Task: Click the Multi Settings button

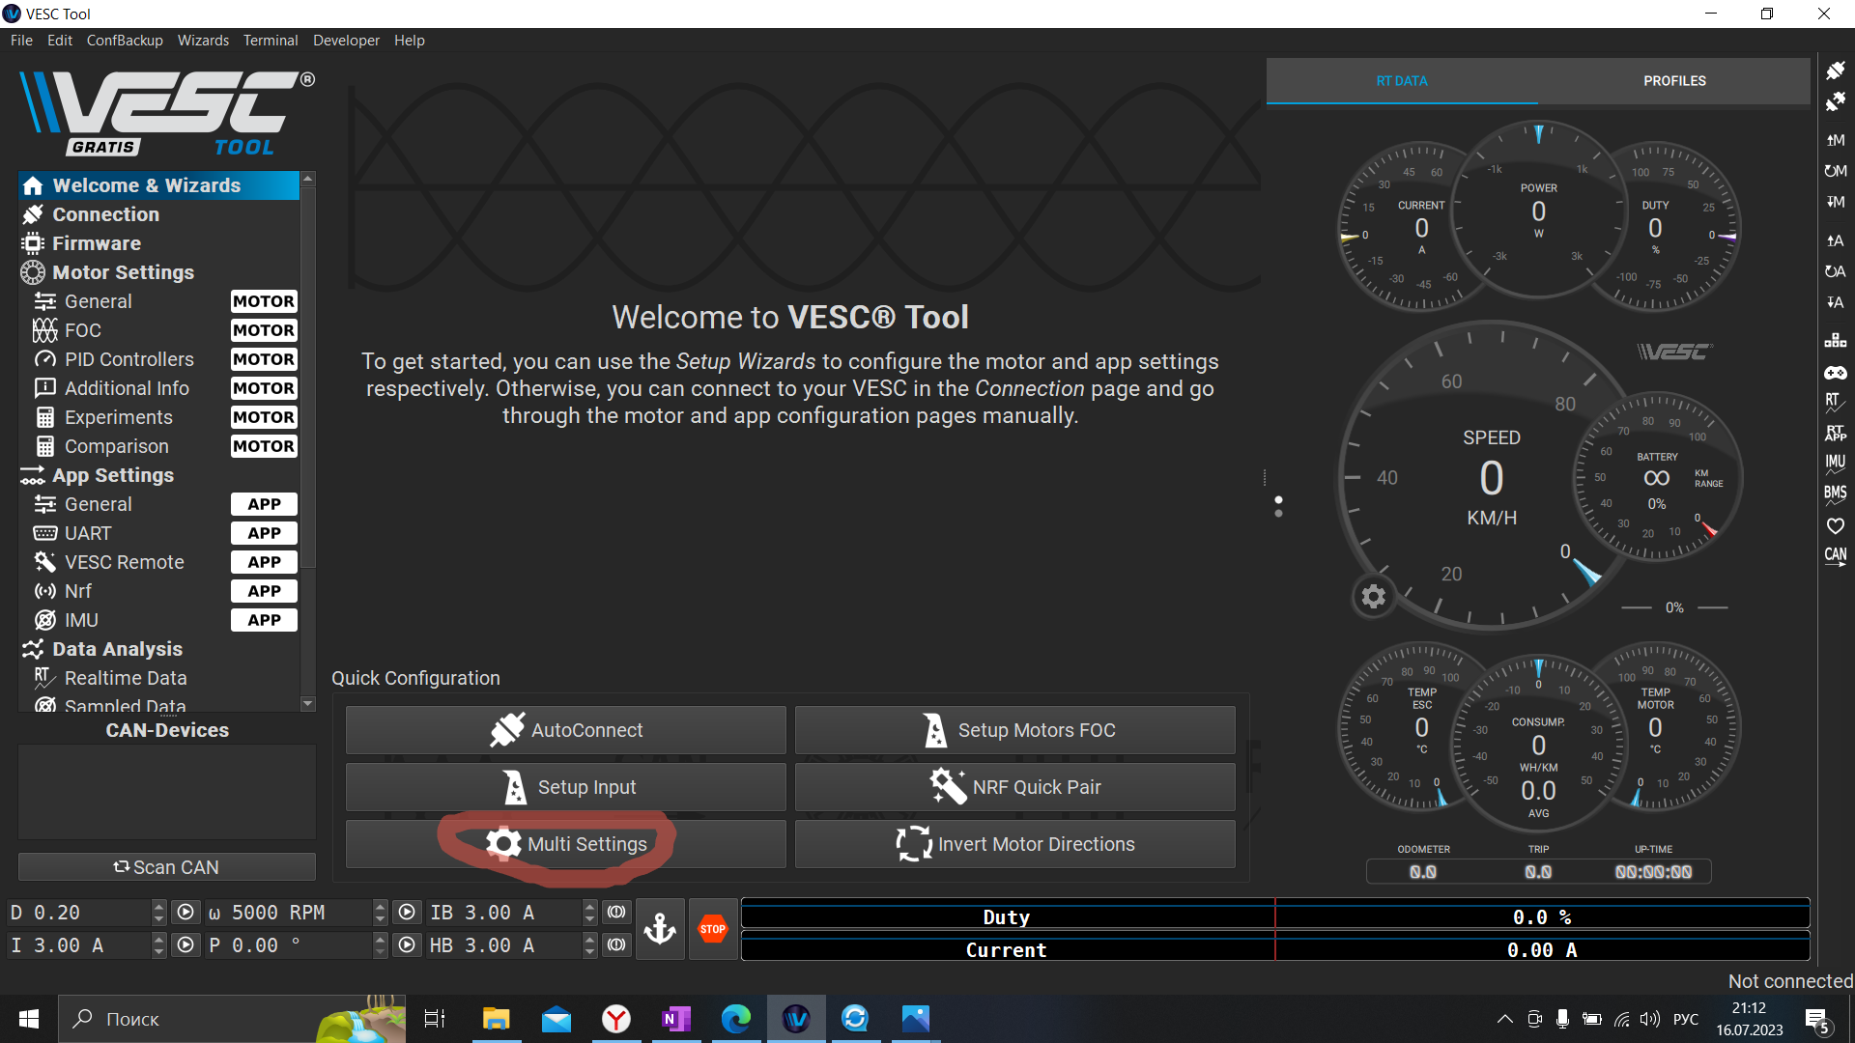Action: [x=566, y=844]
